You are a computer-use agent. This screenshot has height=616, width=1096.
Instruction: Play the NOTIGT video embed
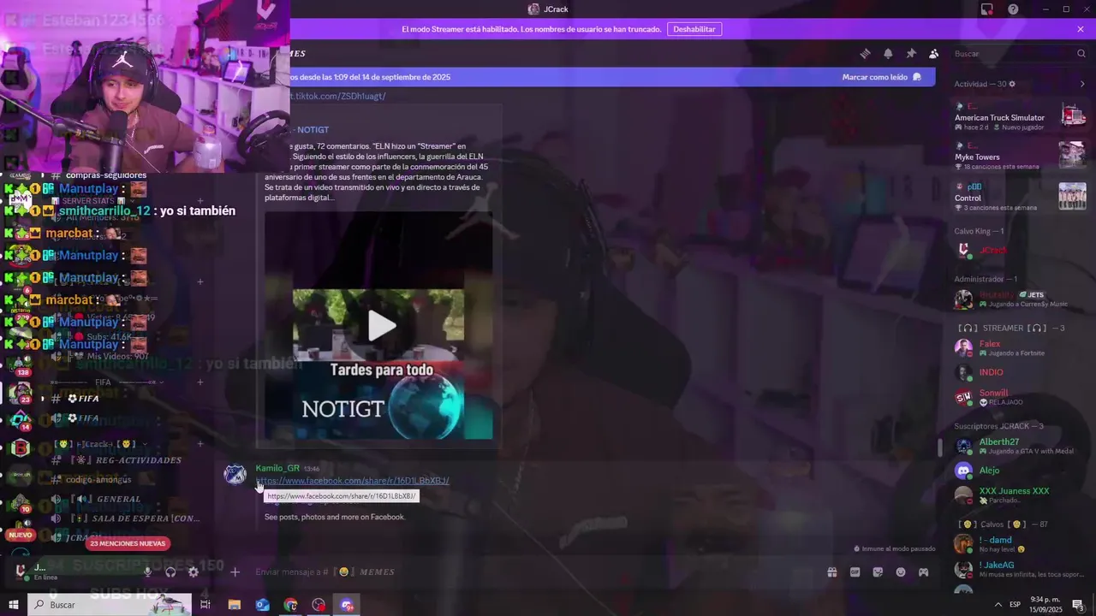point(381,325)
